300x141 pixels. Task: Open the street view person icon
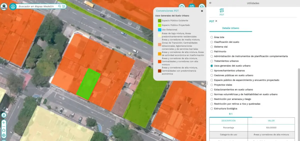coord(4,115)
